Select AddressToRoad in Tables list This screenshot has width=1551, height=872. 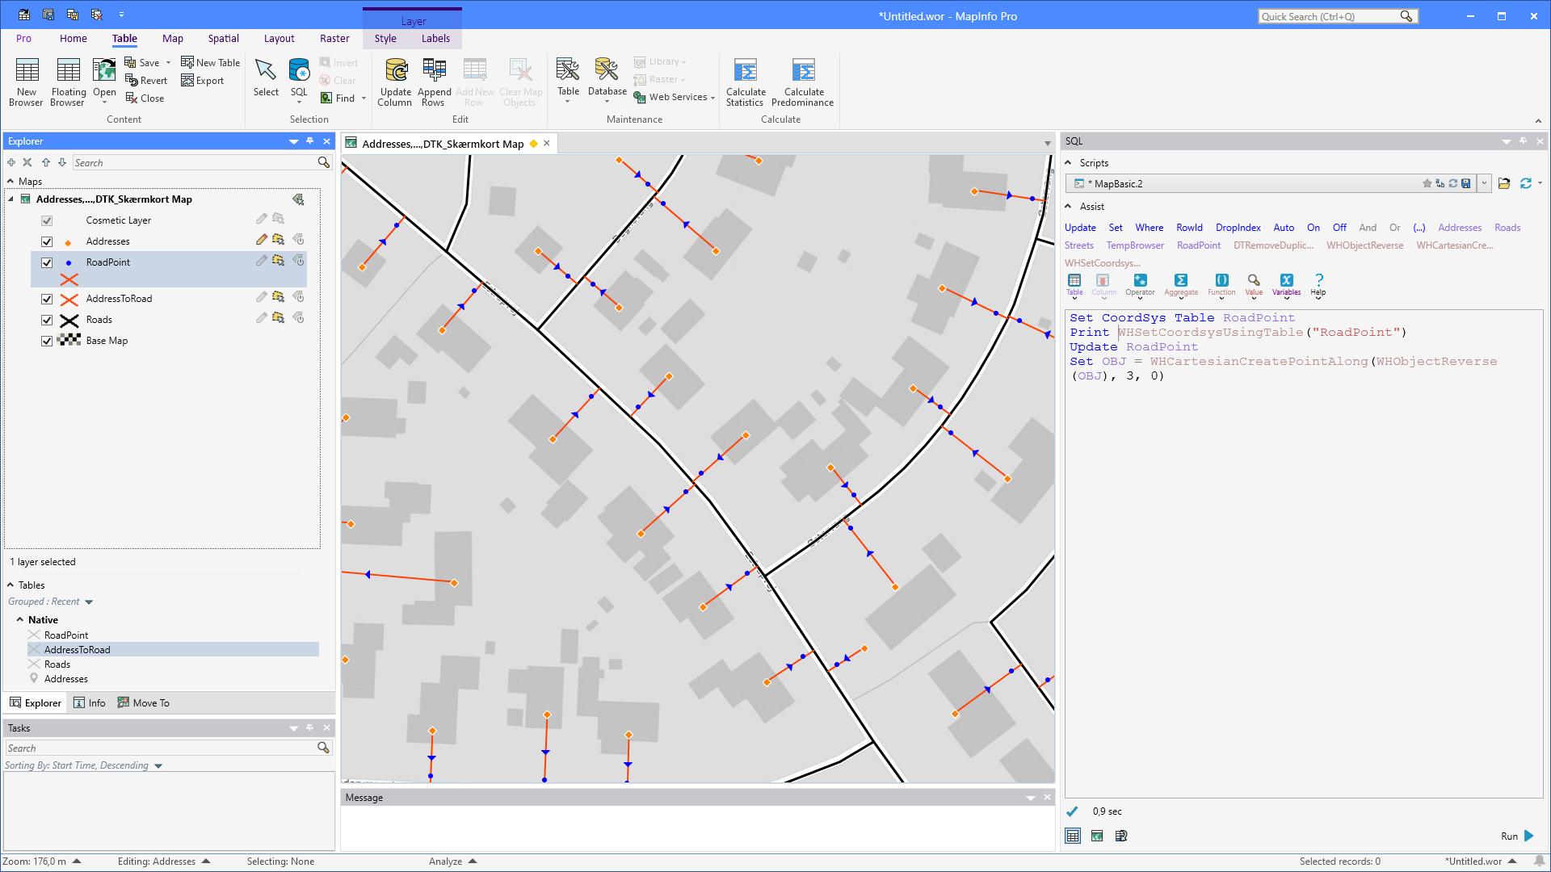(174, 650)
